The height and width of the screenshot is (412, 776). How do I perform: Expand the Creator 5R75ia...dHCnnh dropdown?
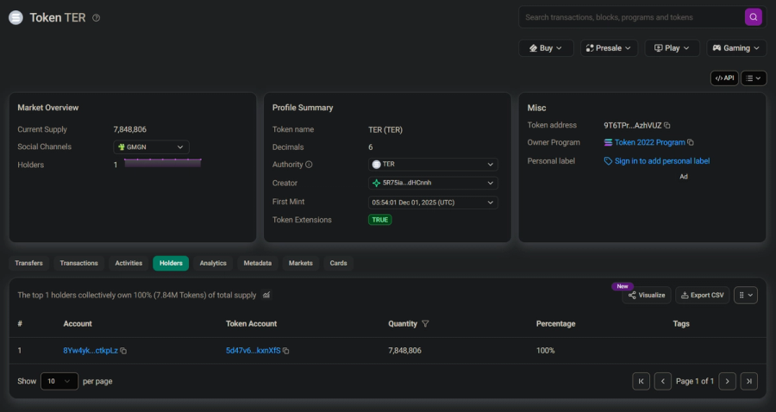click(433, 183)
